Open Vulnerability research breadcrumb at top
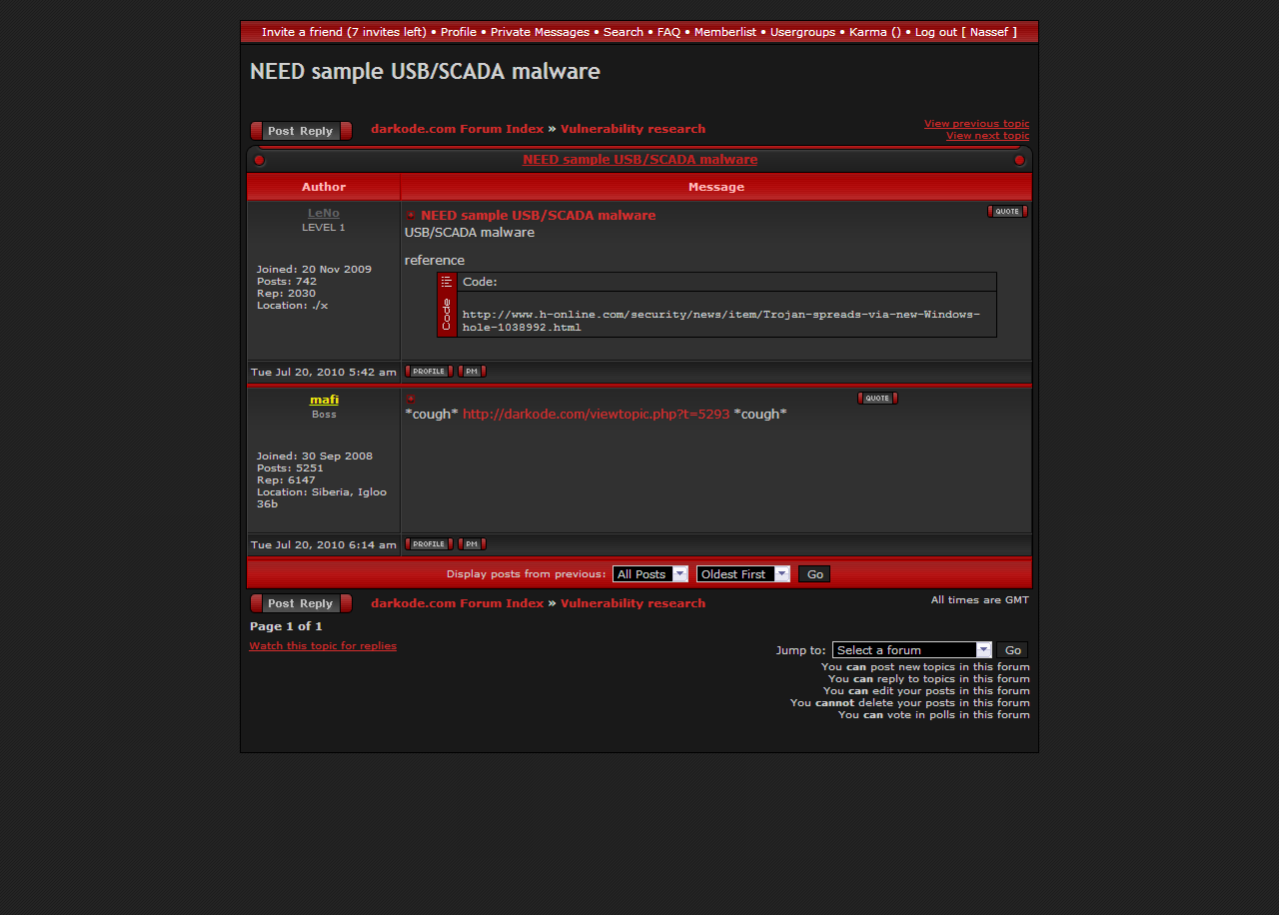 [633, 129]
